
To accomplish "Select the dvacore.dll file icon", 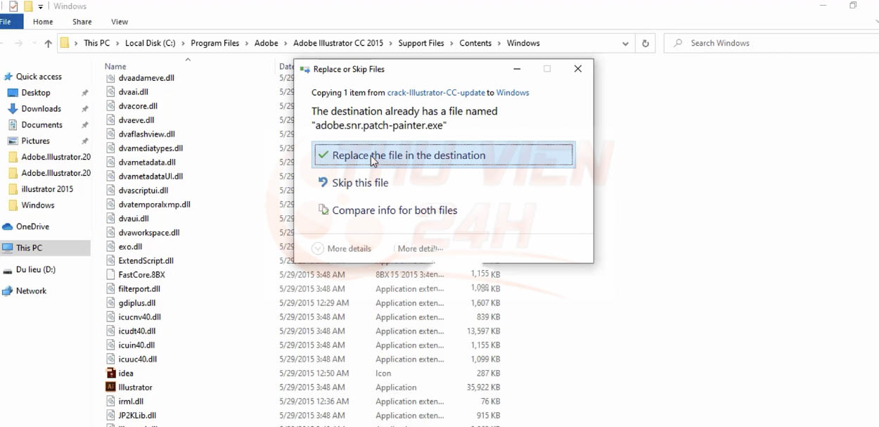I will click(x=110, y=106).
